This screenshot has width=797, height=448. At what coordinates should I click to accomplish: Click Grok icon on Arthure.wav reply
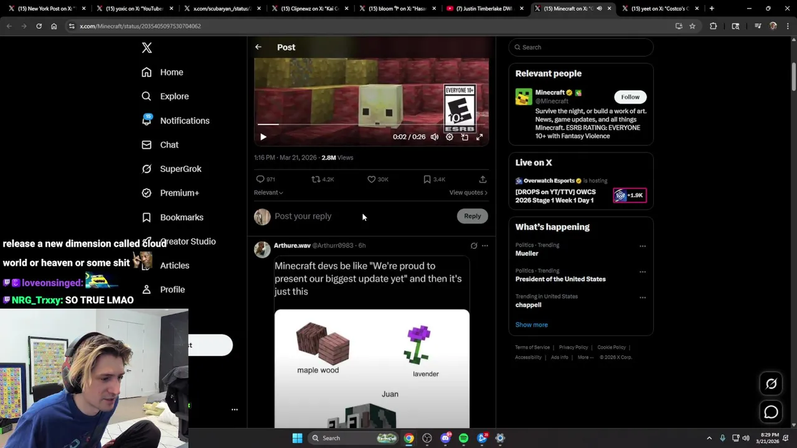(474, 246)
